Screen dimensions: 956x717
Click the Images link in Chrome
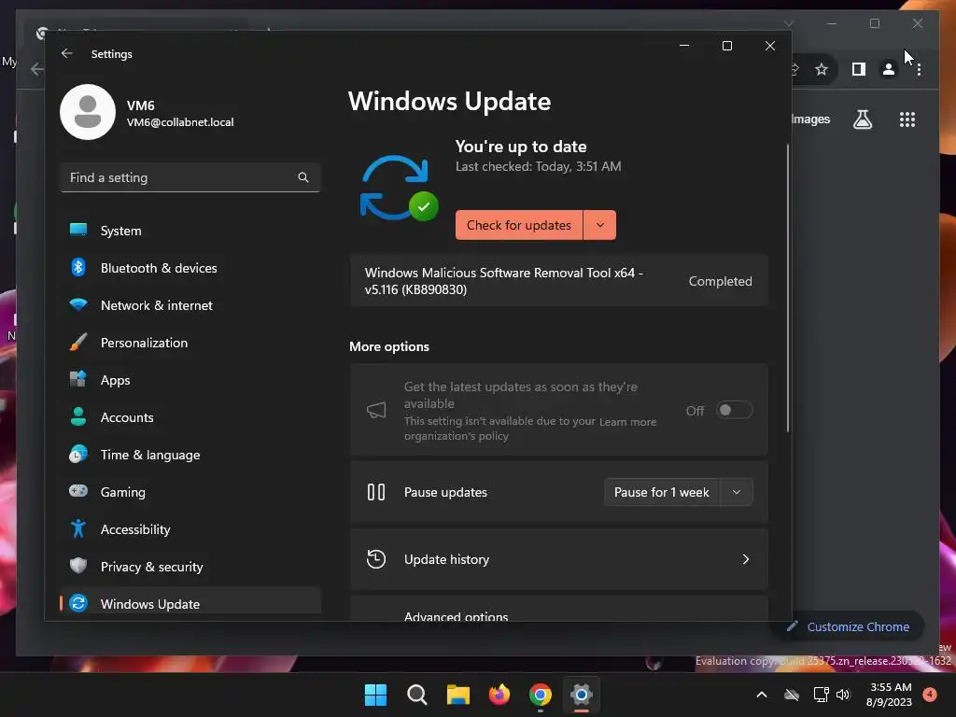coord(810,119)
